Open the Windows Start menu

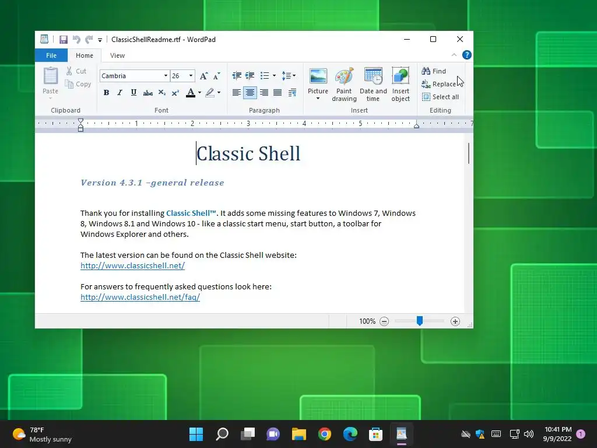tap(196, 434)
